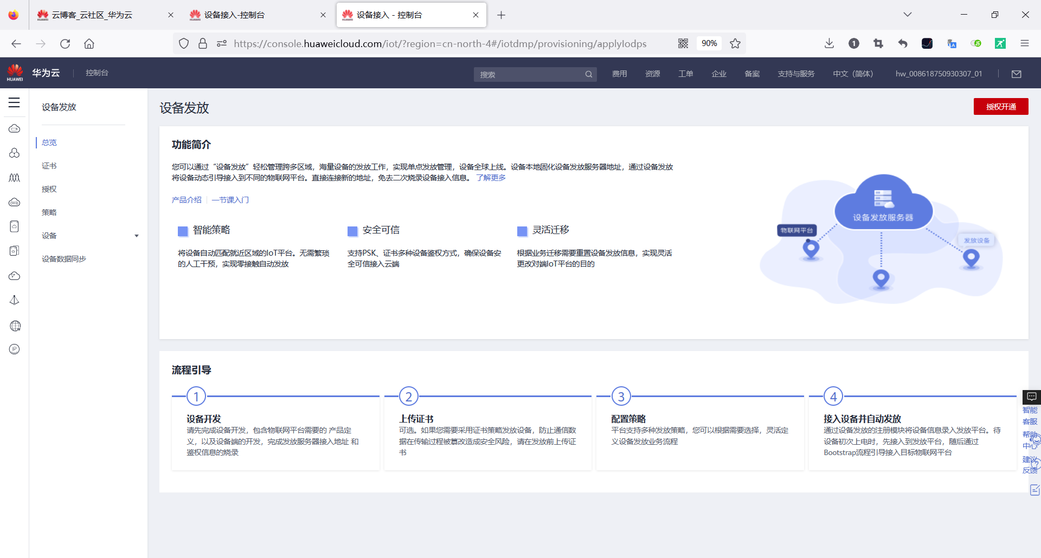The height and width of the screenshot is (558, 1041).
Task: Click the first cloud service icon in the sidebar
Action: pyautogui.click(x=14, y=128)
